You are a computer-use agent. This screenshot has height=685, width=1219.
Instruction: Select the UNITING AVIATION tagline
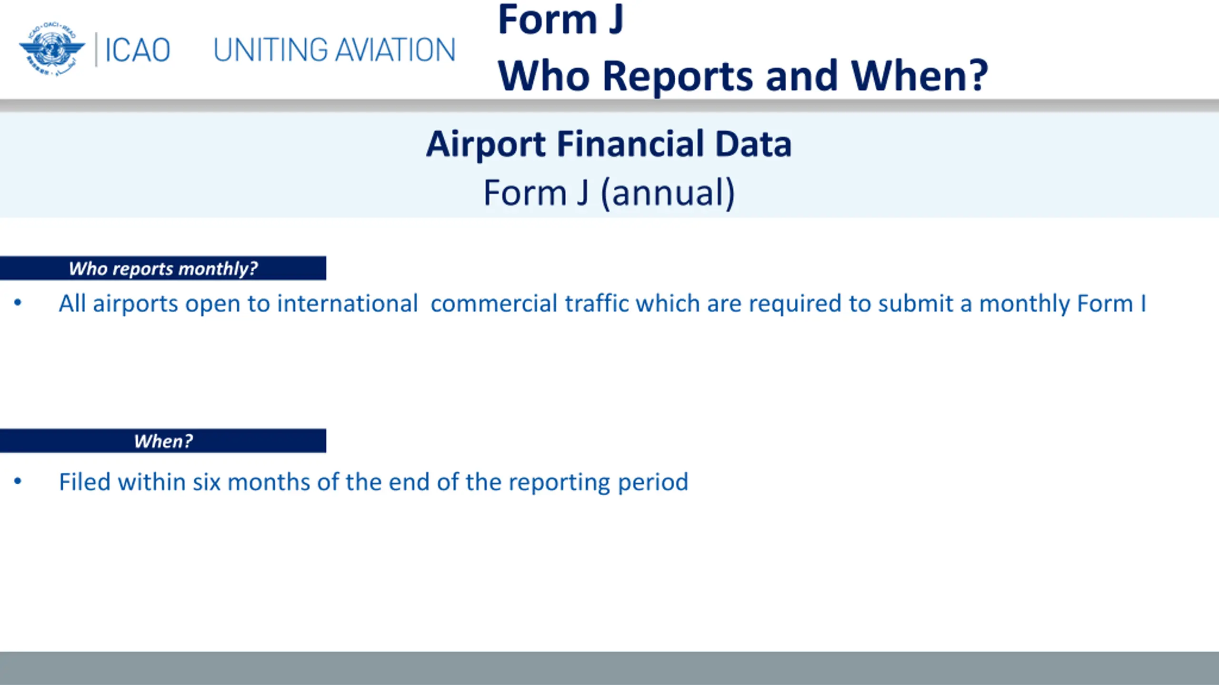(x=334, y=50)
